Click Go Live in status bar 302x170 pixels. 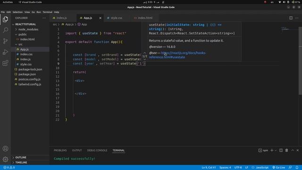click(278, 168)
